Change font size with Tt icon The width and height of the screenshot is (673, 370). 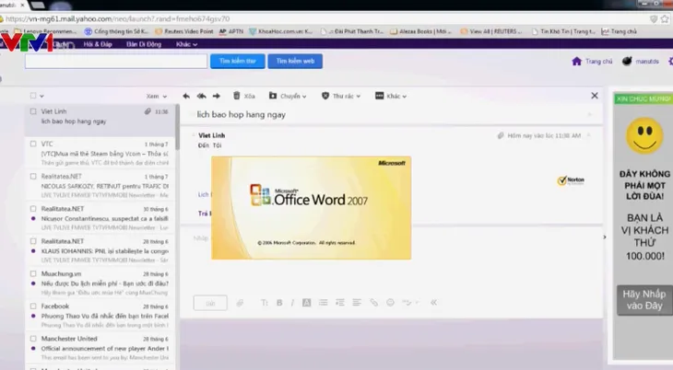click(265, 303)
